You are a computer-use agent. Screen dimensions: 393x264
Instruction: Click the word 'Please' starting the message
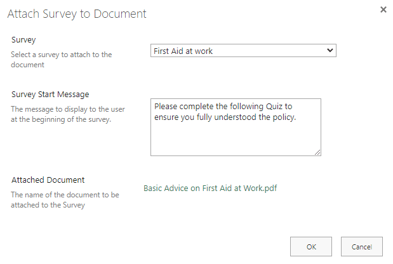click(166, 106)
